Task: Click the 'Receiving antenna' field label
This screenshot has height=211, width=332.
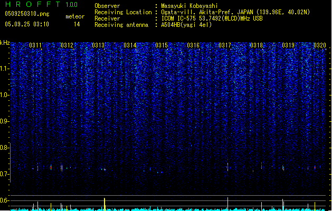Action: [121, 25]
